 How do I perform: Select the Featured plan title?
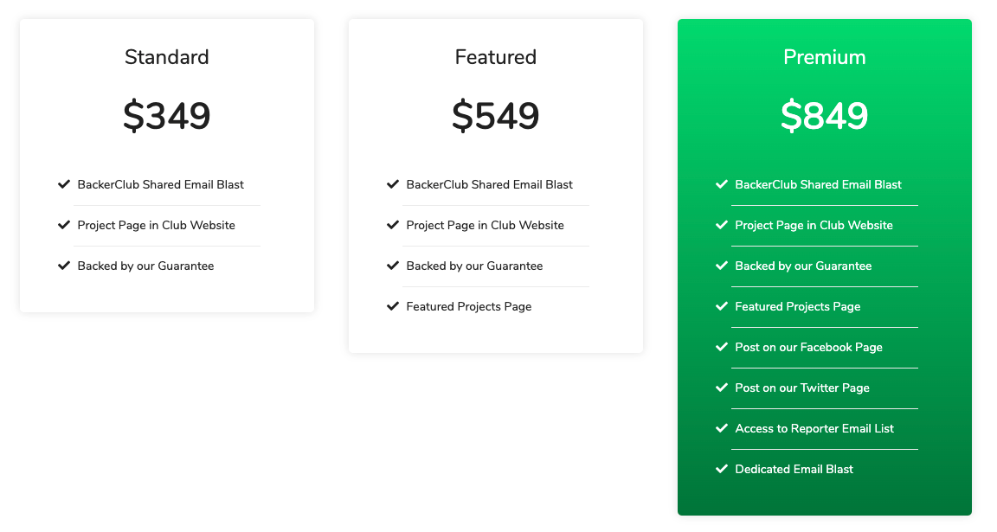pyautogui.click(x=495, y=57)
